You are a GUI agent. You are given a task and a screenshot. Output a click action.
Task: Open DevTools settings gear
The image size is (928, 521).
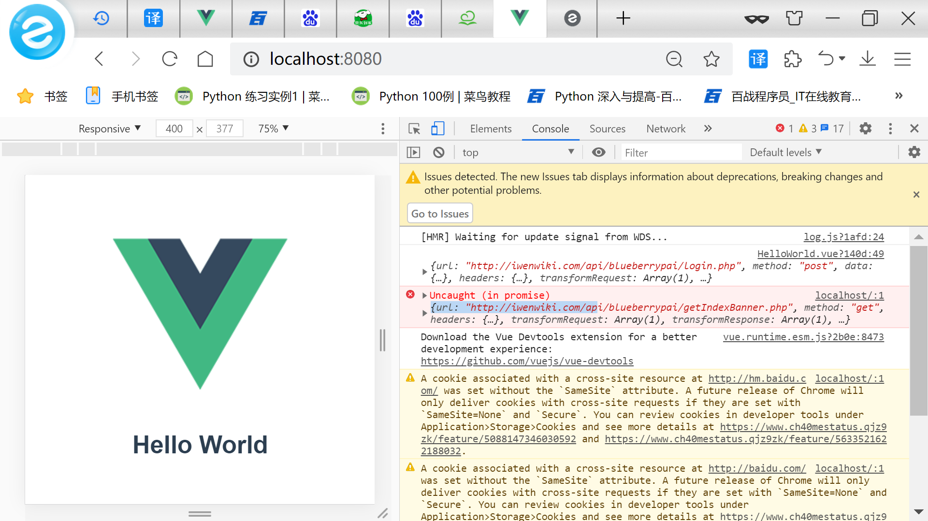(x=866, y=129)
